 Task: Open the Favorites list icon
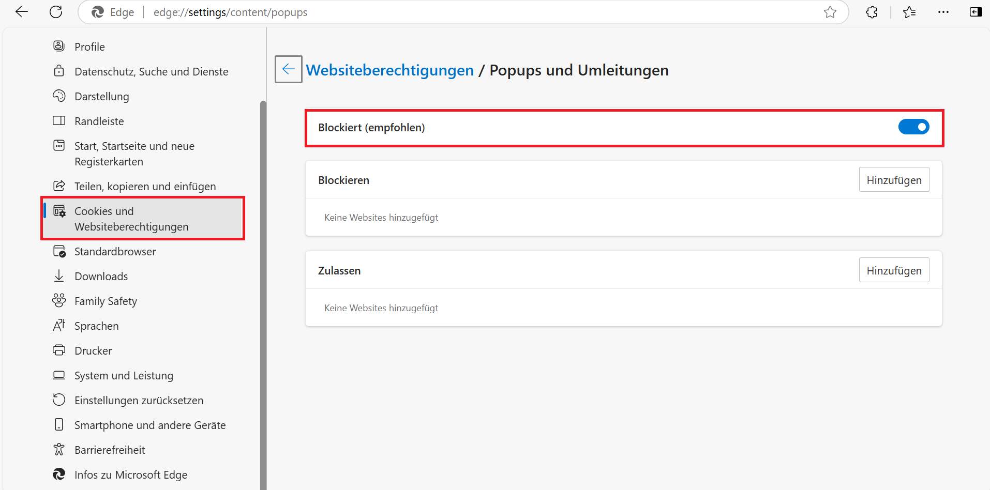point(909,12)
